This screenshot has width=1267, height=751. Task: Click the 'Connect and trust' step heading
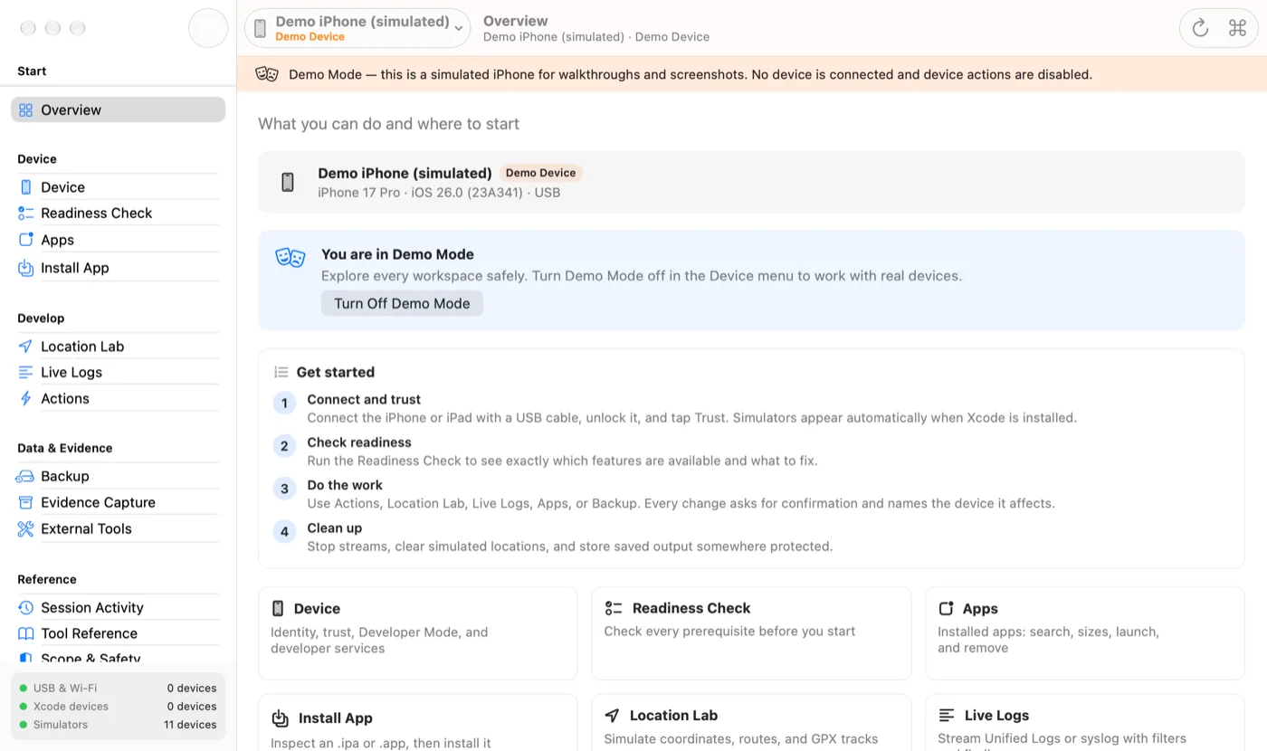[x=364, y=399]
